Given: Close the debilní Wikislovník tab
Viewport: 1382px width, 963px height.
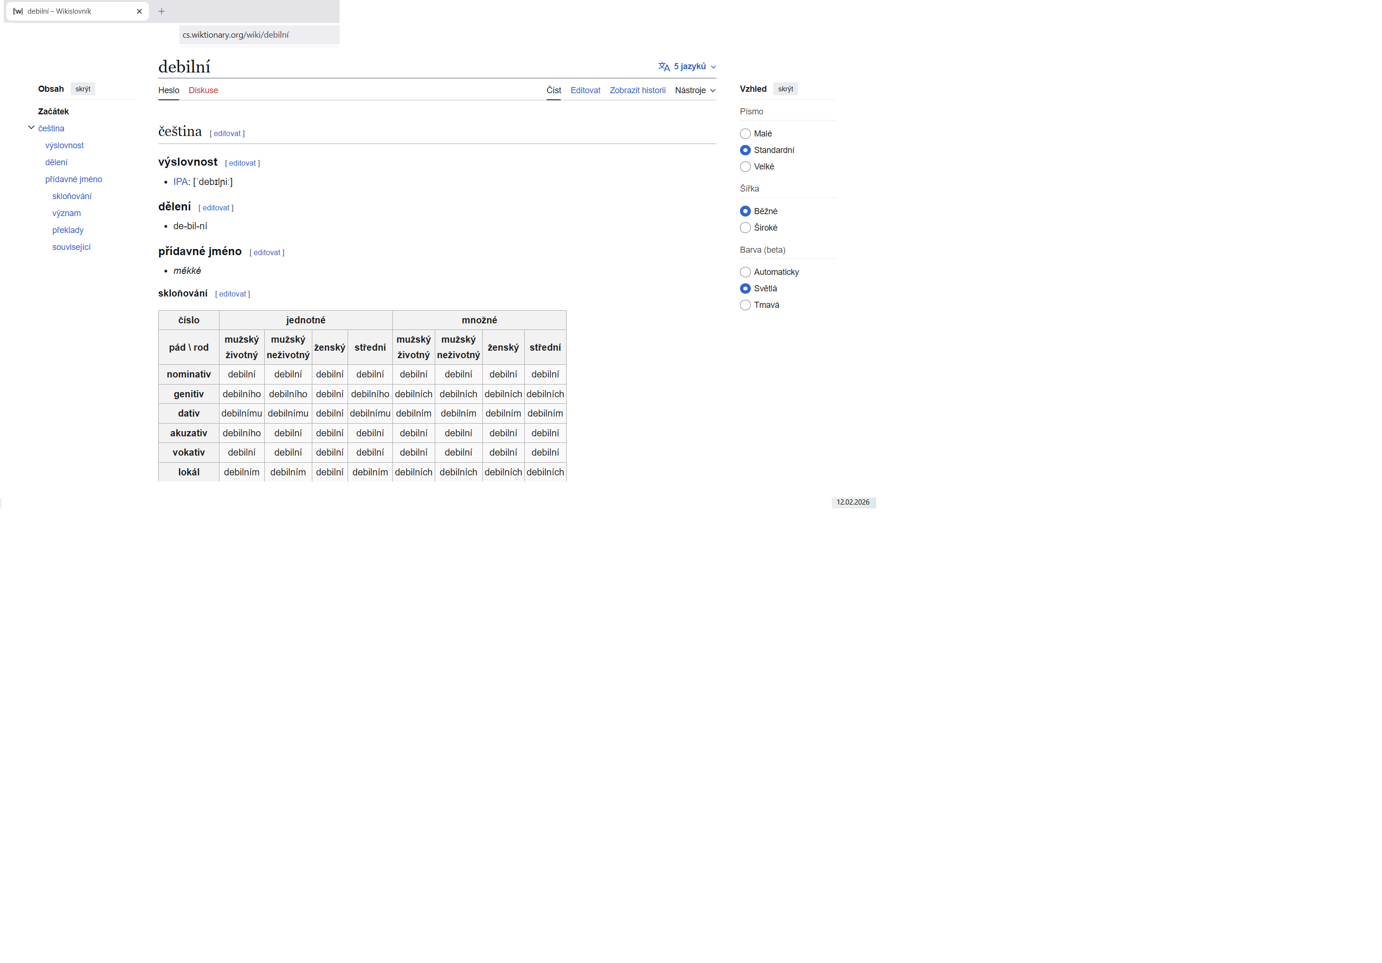Looking at the screenshot, I should (139, 11).
